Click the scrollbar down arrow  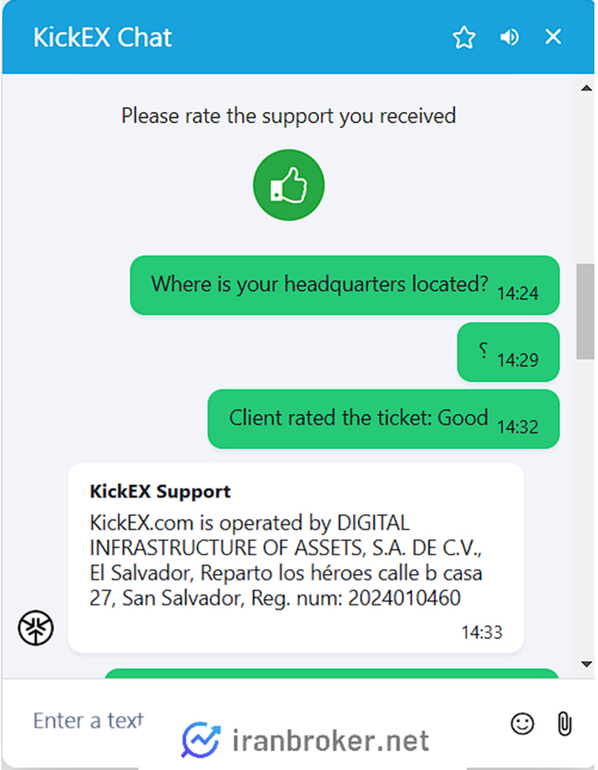[x=586, y=665]
